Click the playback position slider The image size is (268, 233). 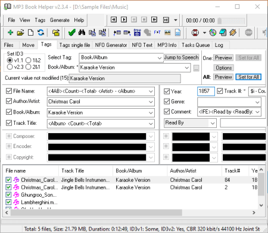click(x=231, y=21)
